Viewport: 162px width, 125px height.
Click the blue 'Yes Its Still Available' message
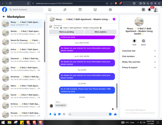coord(87,90)
